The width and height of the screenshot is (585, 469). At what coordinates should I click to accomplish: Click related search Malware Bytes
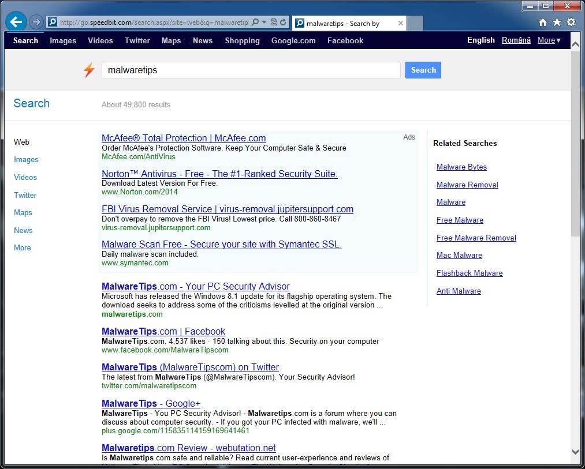click(x=461, y=167)
